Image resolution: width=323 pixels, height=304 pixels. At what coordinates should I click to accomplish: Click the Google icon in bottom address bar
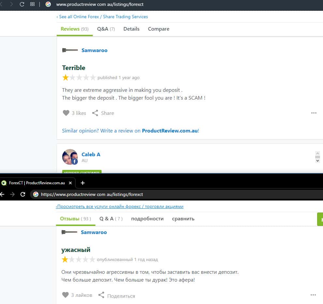(35, 194)
